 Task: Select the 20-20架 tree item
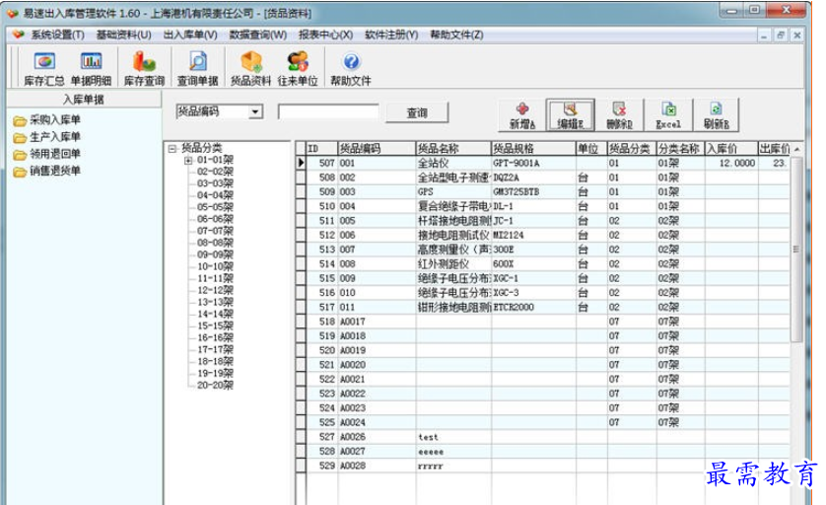point(215,386)
